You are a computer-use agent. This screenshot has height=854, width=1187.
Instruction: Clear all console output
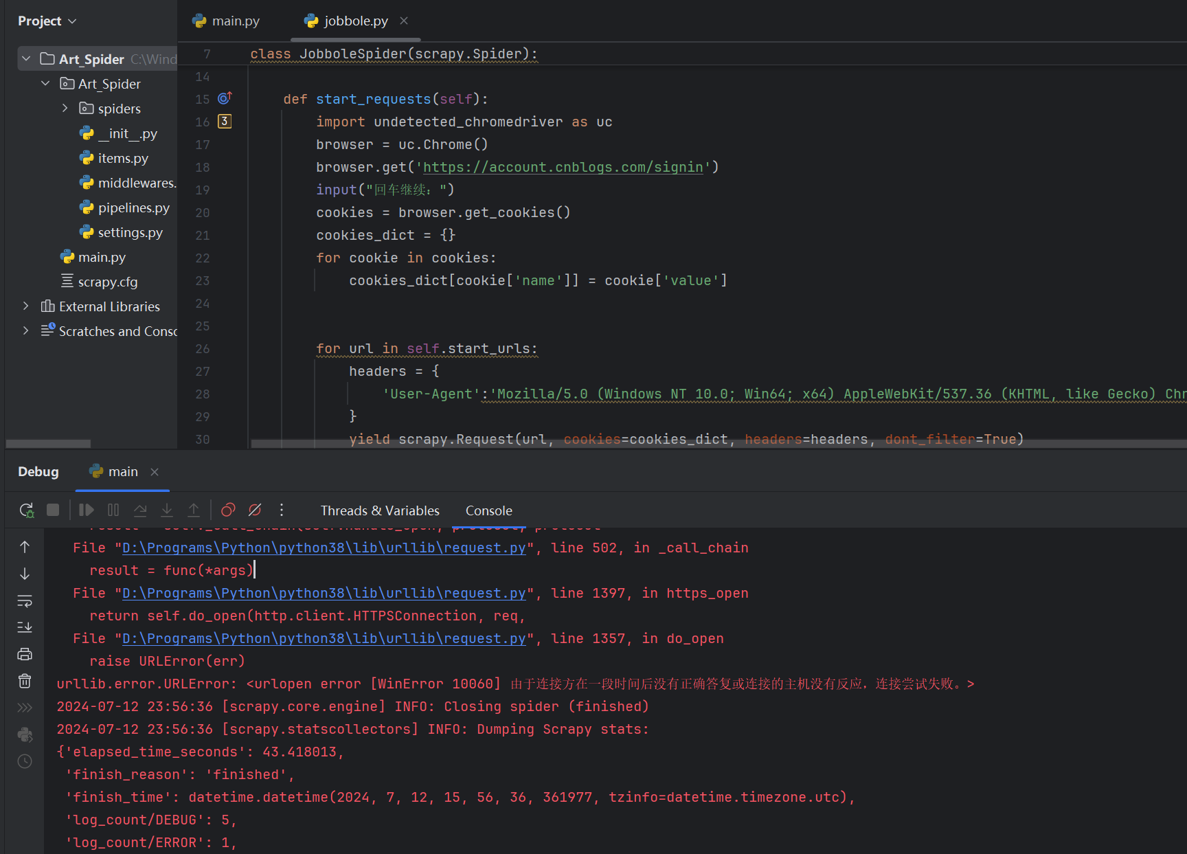[x=25, y=681]
